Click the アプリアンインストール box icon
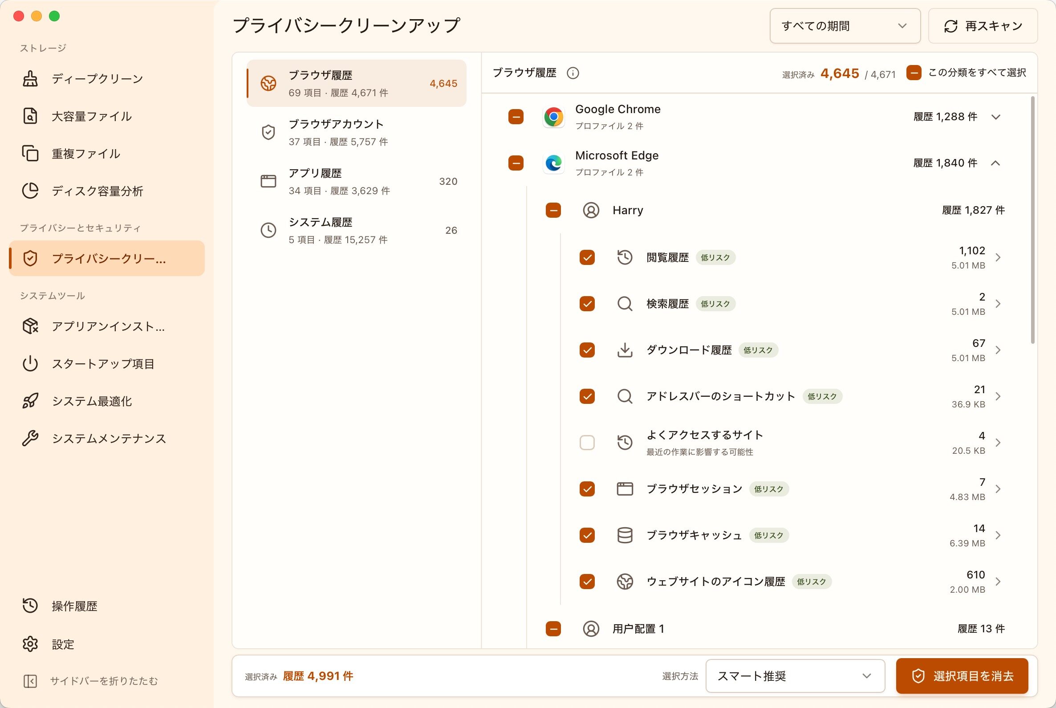 point(30,326)
